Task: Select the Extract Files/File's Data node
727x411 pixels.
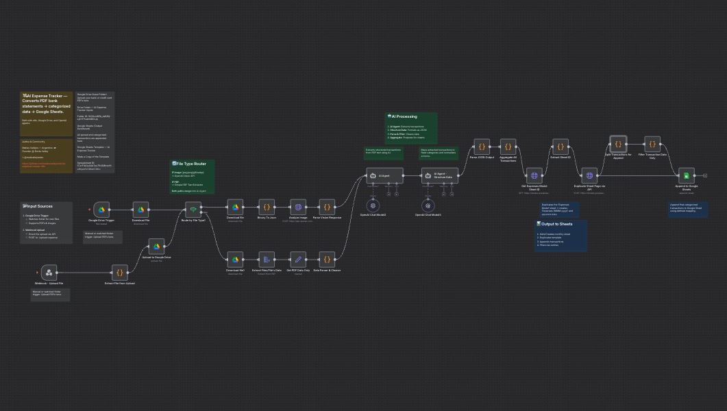Action: coord(267,260)
